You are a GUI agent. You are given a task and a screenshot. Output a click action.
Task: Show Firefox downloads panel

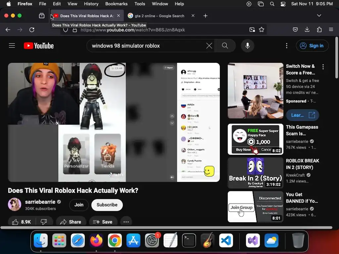click(x=307, y=29)
